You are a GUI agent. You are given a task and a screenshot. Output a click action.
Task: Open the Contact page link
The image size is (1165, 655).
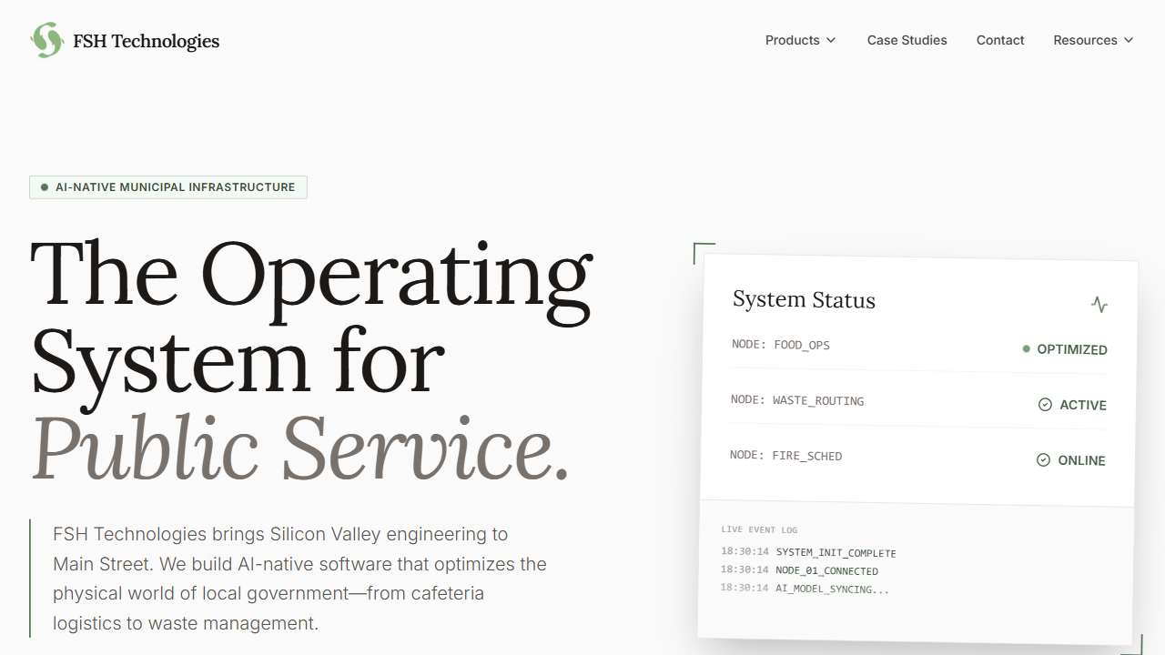click(1000, 40)
